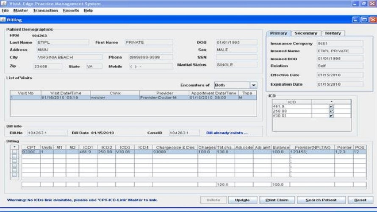The height and width of the screenshot is (212, 377).
Task: Click the Billing window icon
Action: coord(3,20)
